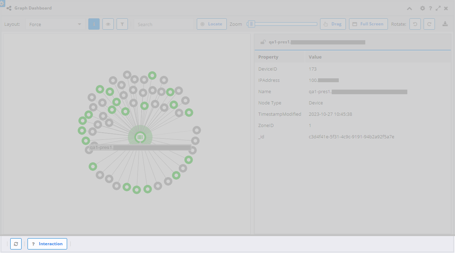Toggle the node filter funnel icon
455x253 pixels.
[x=122, y=24]
